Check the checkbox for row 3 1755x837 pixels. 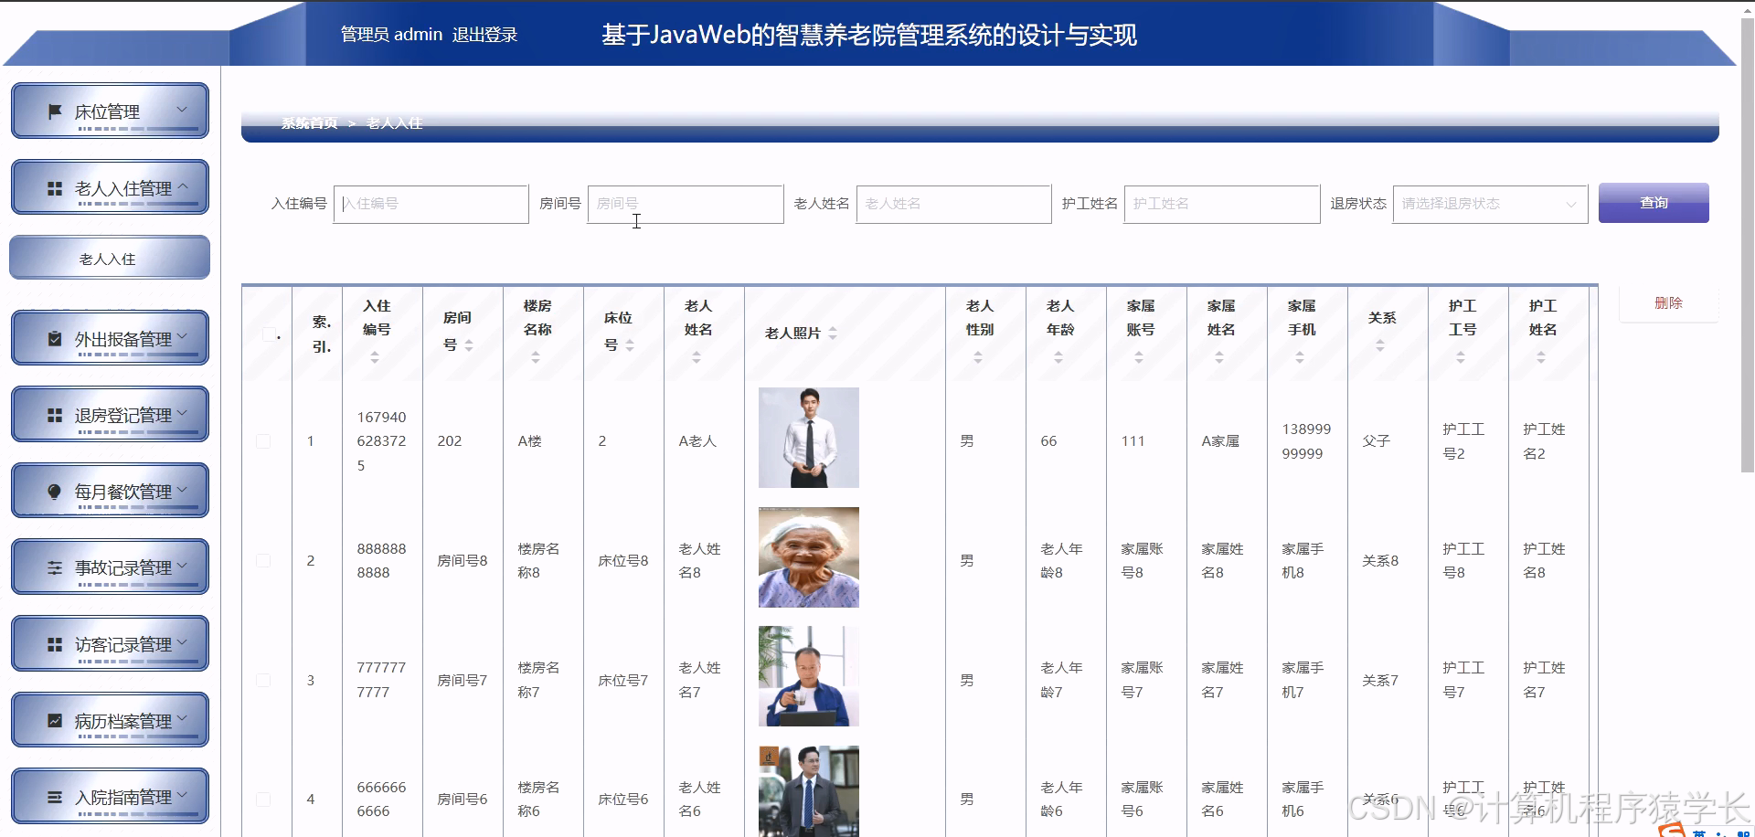(264, 680)
